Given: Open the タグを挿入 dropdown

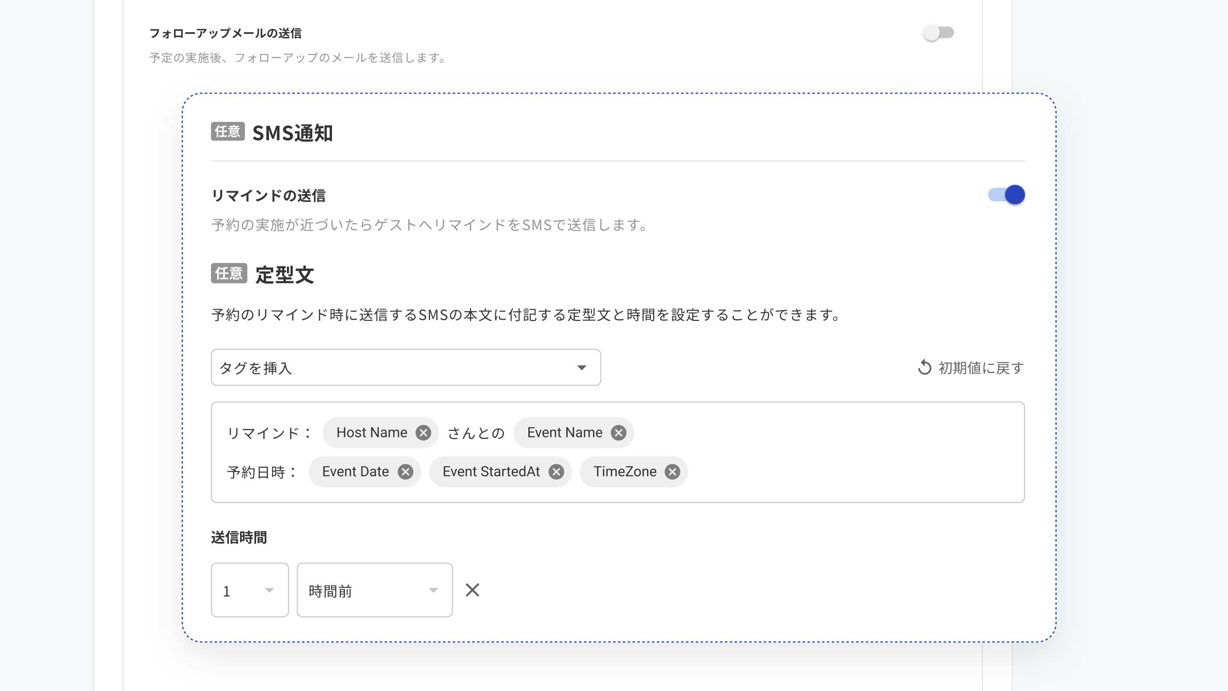Looking at the screenshot, I should pyautogui.click(x=405, y=367).
